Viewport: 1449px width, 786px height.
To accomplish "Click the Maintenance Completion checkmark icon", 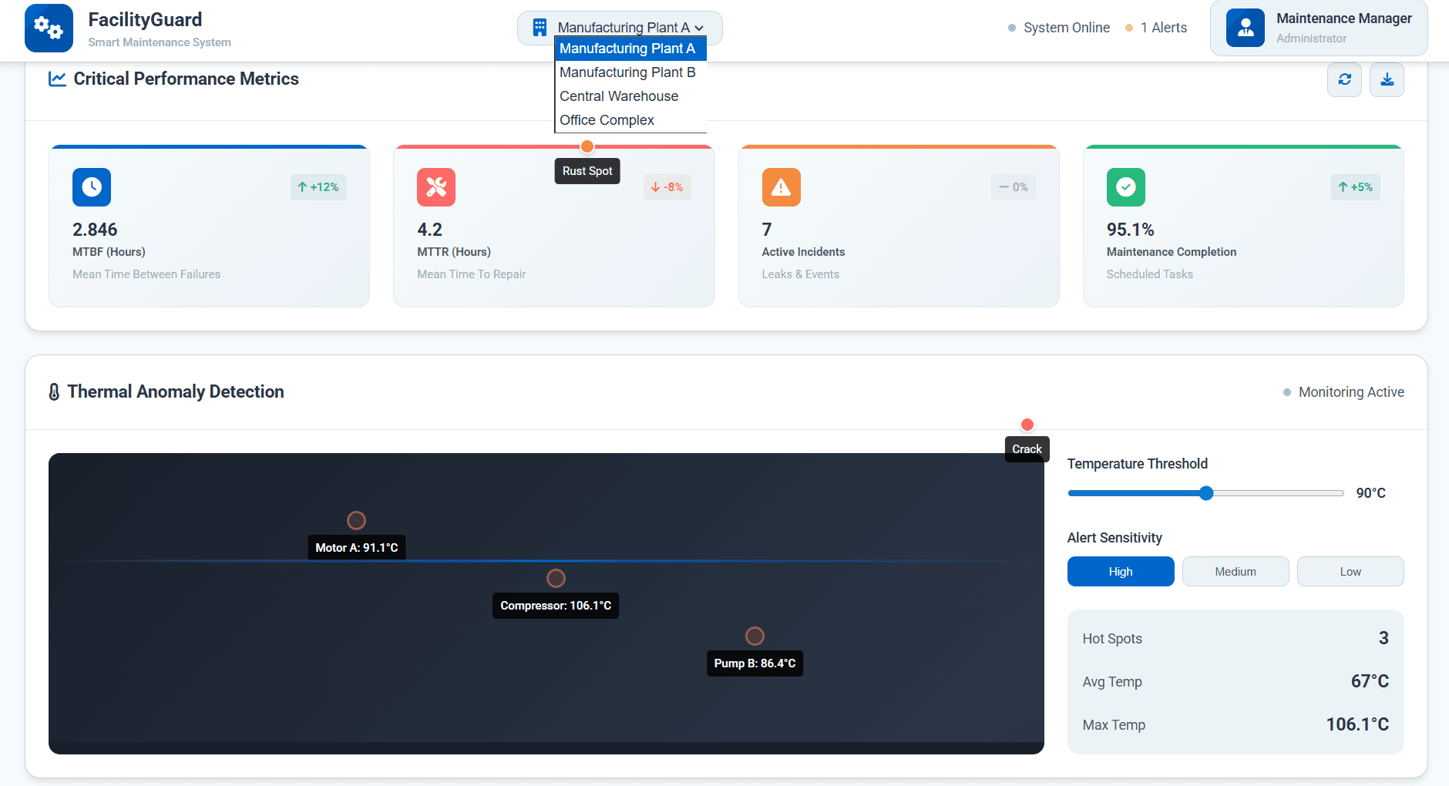I will click(x=1125, y=187).
